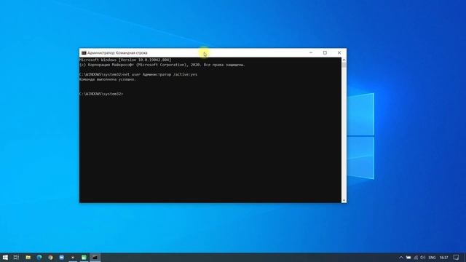This screenshot has height=262, width=466.
Task: Click the Command Prompt taskbar button
Action: pyautogui.click(x=95, y=257)
